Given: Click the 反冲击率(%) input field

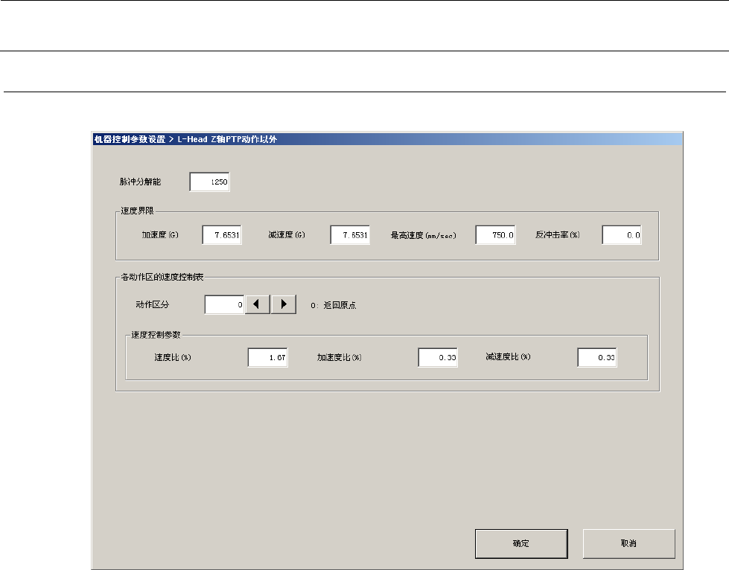Looking at the screenshot, I should 622,235.
